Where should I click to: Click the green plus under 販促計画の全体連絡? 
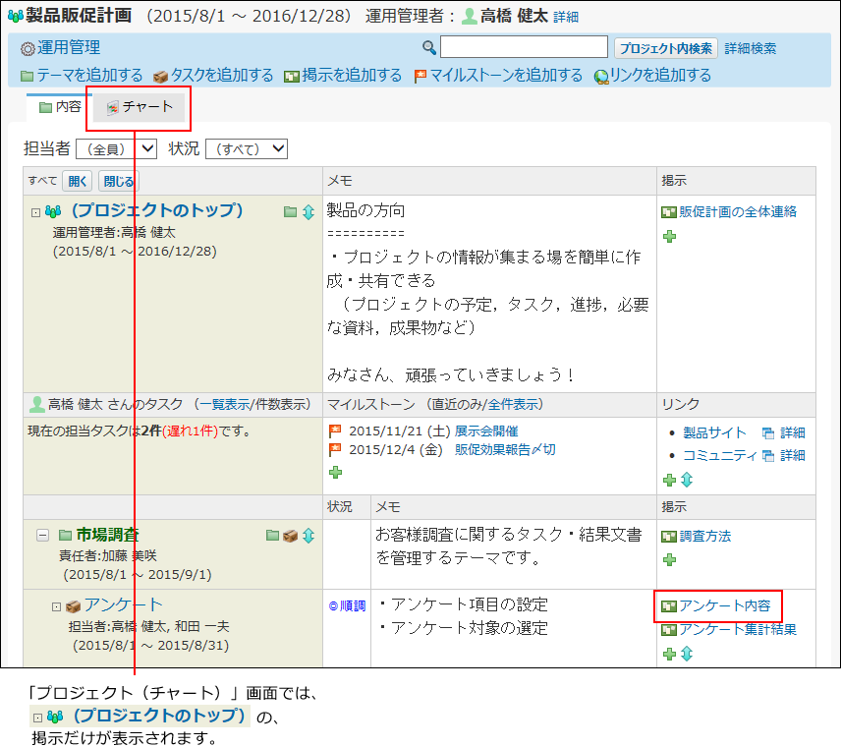(x=669, y=236)
